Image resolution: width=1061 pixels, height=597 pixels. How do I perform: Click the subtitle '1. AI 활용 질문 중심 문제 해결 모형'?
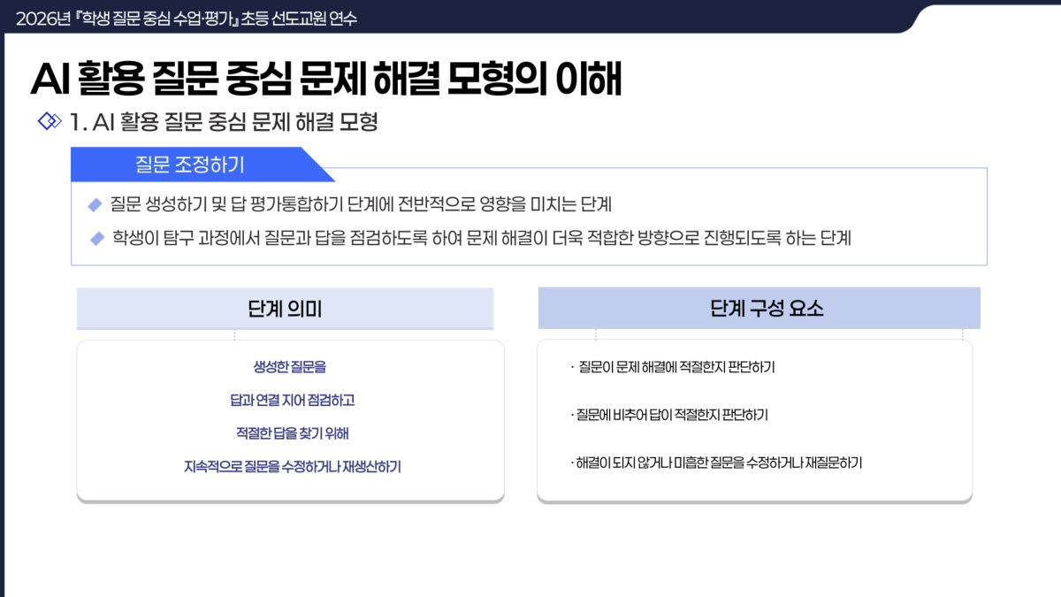[224, 122]
